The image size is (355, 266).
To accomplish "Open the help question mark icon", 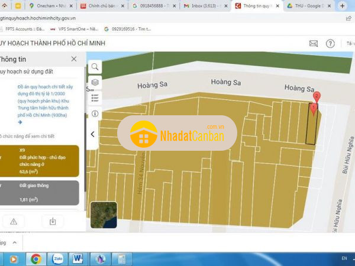I will (330, 43).
